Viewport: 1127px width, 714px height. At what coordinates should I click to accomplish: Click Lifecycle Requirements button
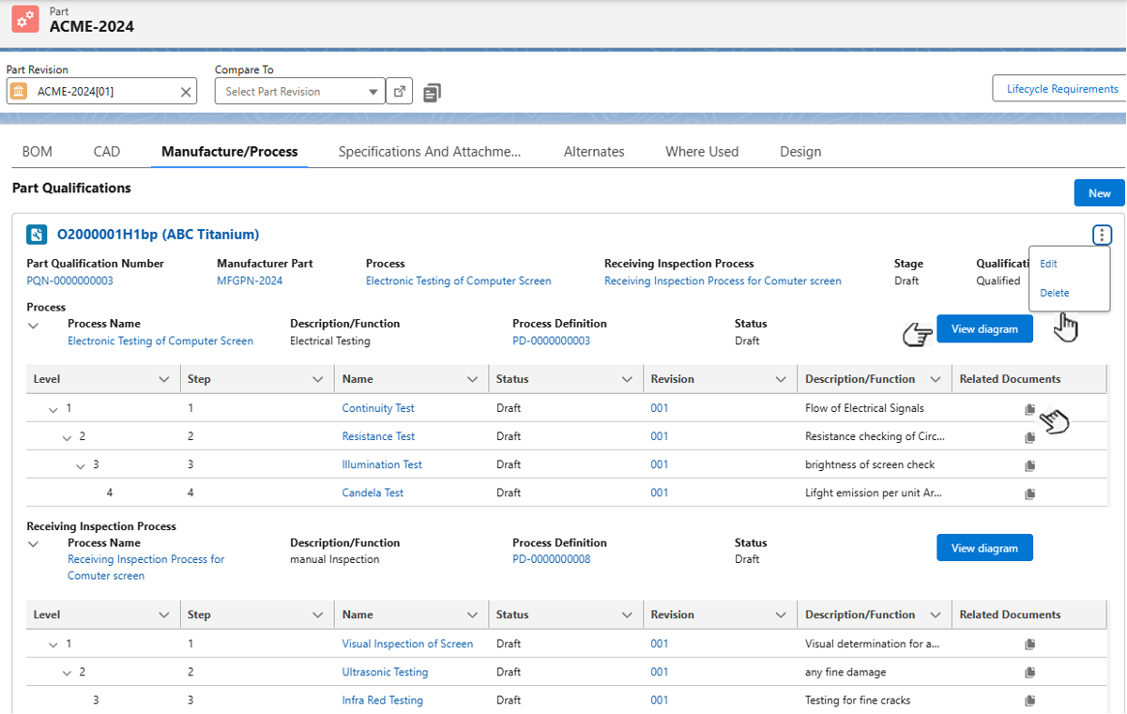(x=1061, y=89)
